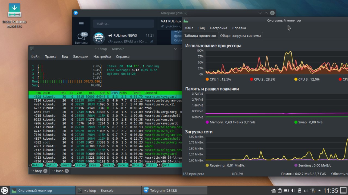Click the 11:35 panel clock

[x=331, y=191]
